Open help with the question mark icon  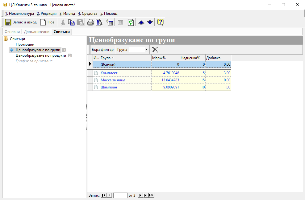160,22
